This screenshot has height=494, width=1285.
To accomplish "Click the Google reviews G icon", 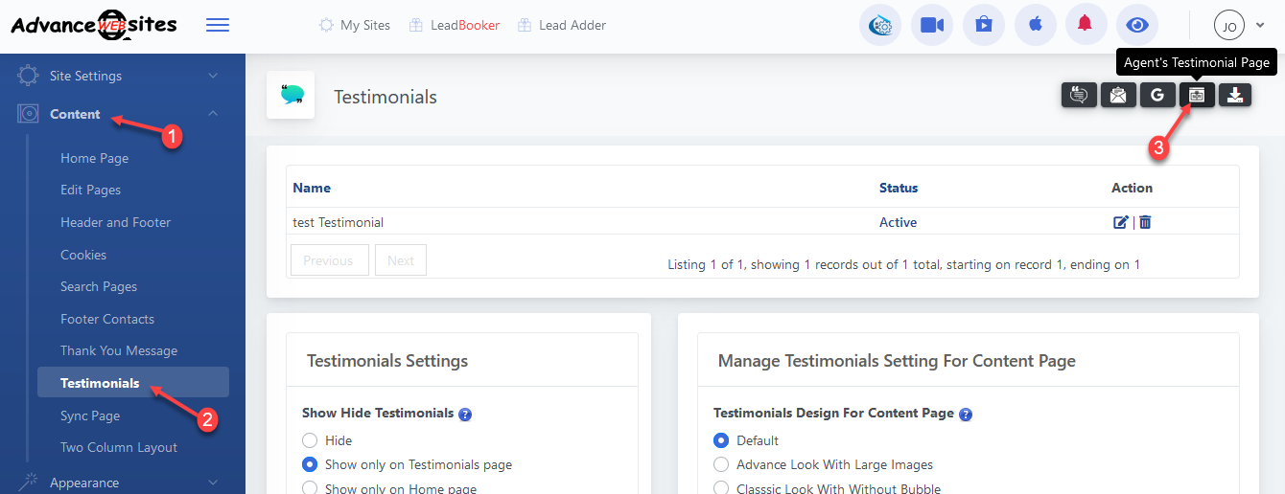I will point(1157,95).
